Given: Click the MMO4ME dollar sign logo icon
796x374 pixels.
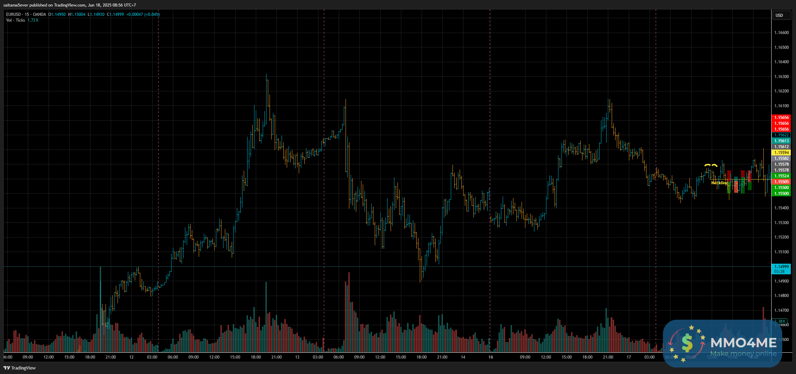Looking at the screenshot, I should [x=687, y=343].
